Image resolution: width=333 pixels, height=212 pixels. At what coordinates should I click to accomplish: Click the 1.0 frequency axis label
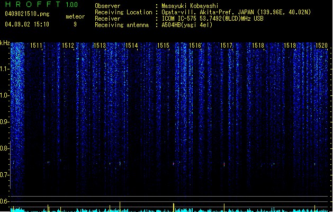click(5, 95)
